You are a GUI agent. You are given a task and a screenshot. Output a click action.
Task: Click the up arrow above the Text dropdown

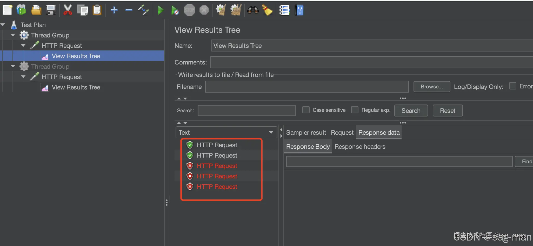coord(179,123)
